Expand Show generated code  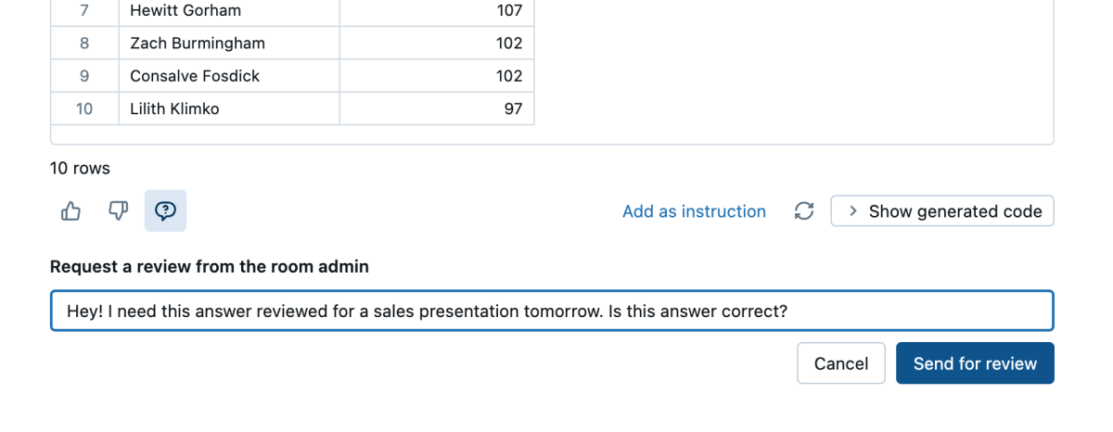click(x=942, y=211)
